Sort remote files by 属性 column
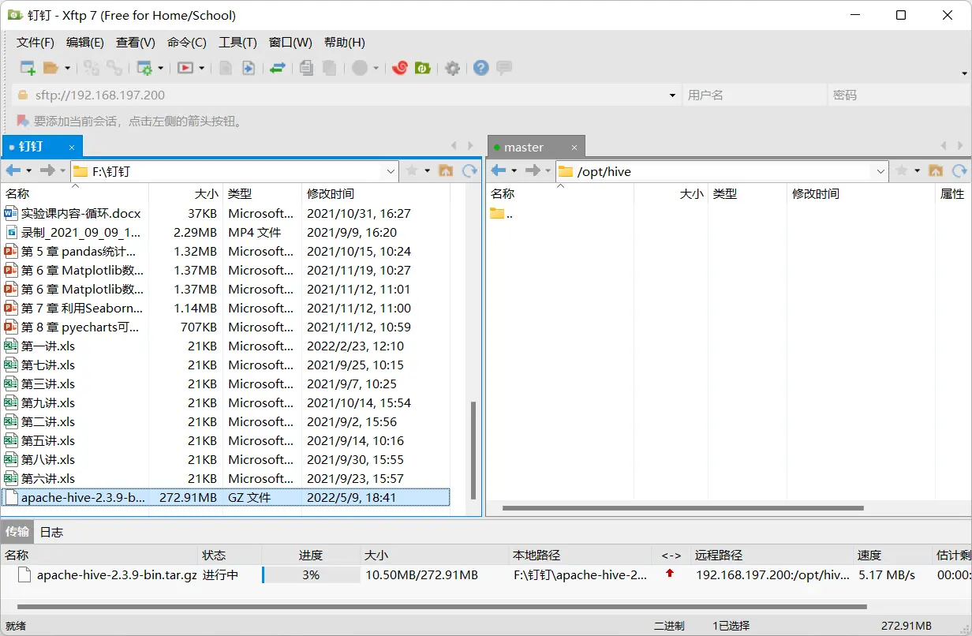 [952, 193]
